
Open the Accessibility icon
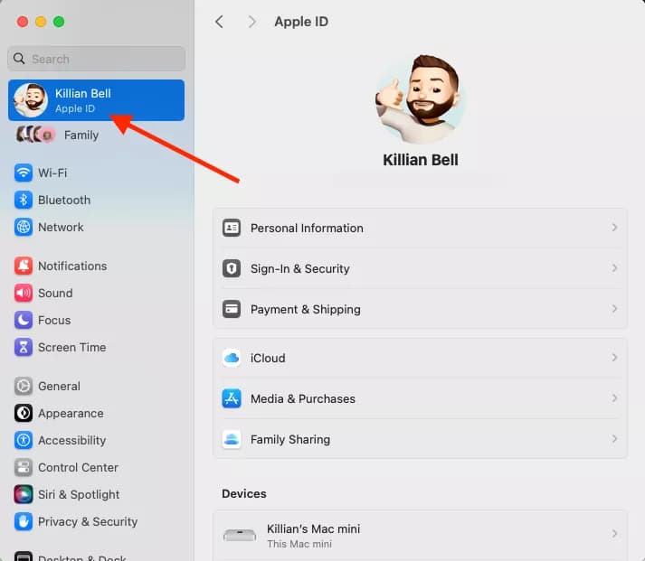coord(24,440)
